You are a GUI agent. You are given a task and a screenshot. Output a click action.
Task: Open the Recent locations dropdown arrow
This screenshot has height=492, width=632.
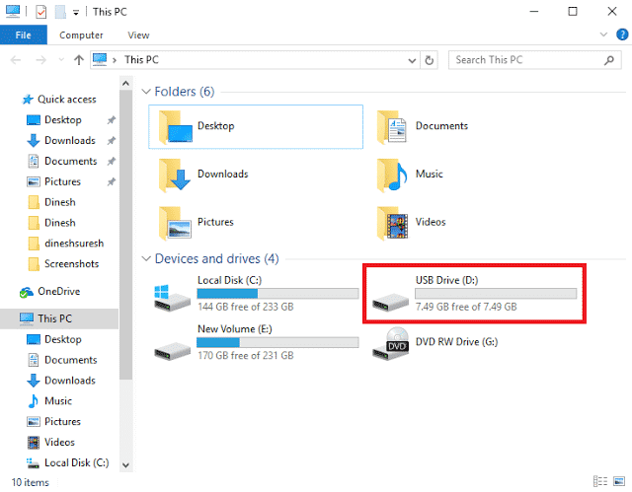coord(61,60)
